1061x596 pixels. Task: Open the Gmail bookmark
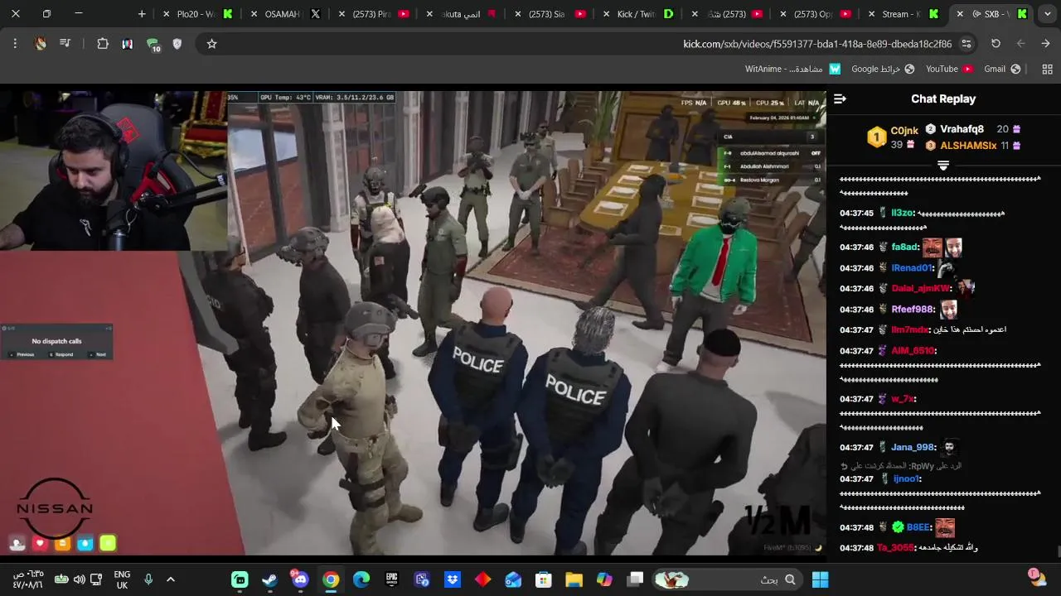(x=1002, y=69)
